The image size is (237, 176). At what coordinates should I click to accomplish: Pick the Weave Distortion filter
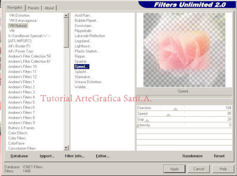pos(89,82)
